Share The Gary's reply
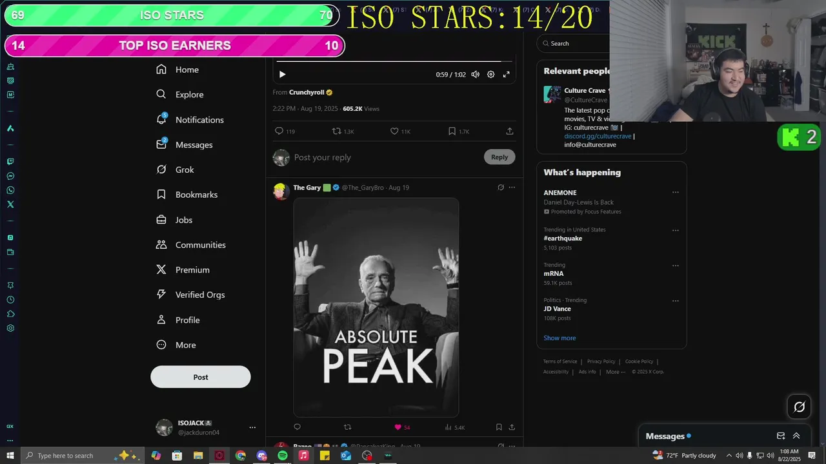The image size is (826, 464). coord(512,427)
